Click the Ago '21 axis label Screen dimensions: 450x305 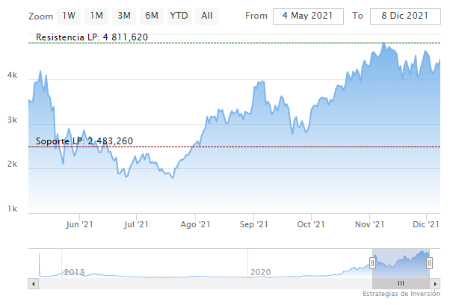pos(195,224)
